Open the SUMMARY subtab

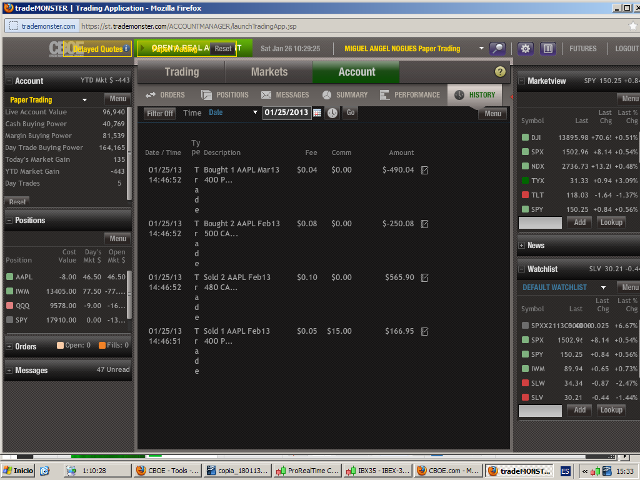(x=345, y=95)
